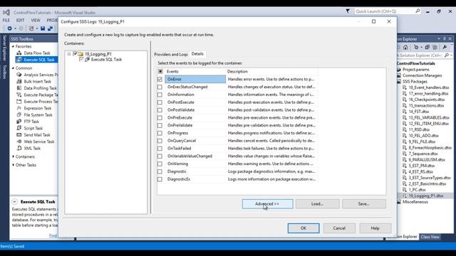This screenshot has height=256, width=456.
Task: Select the Send Mail Task icon
Action: [19, 134]
